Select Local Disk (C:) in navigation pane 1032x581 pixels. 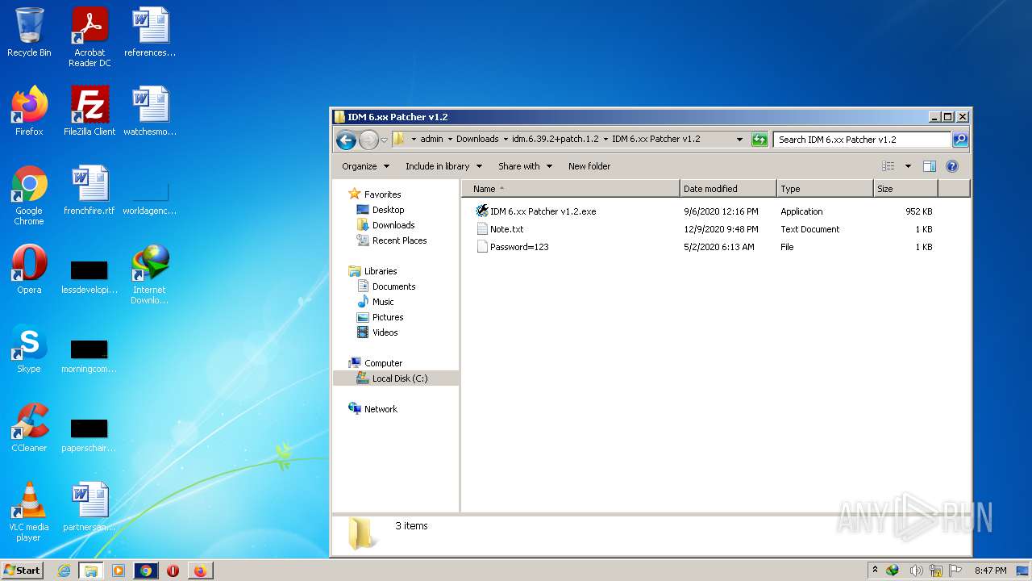[x=396, y=378]
